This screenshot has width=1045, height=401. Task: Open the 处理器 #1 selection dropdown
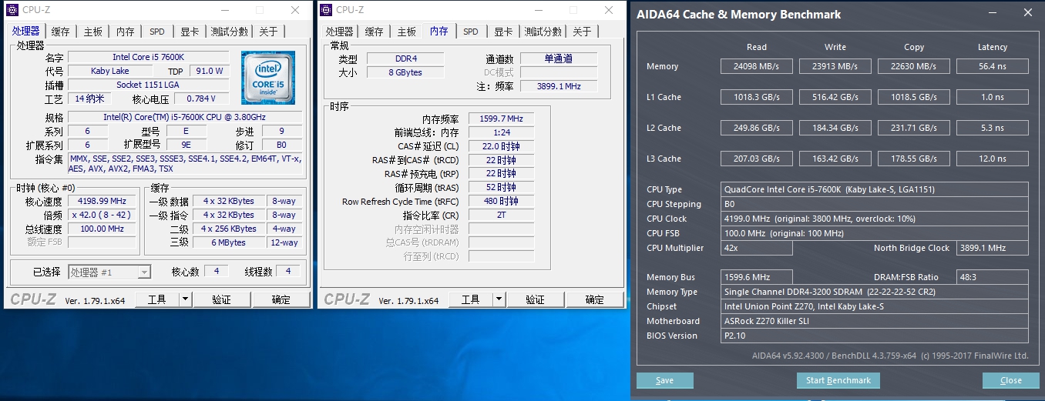click(109, 272)
